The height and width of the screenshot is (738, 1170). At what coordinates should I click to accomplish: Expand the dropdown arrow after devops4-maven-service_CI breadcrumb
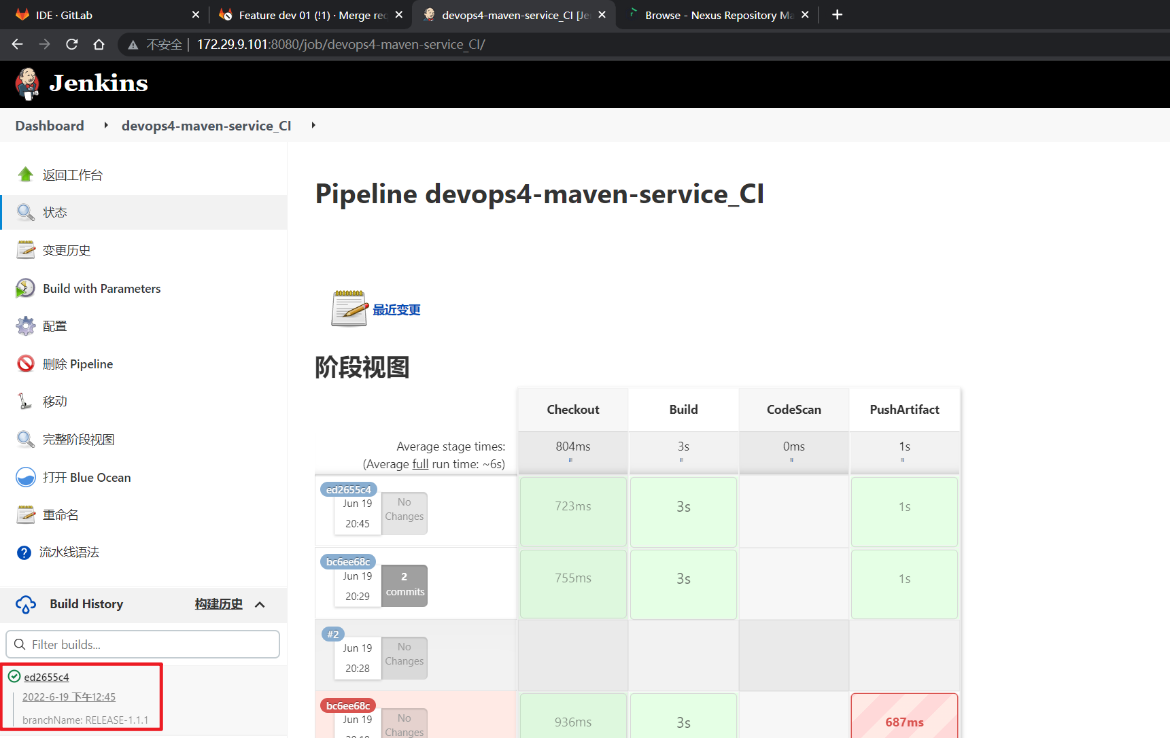tap(313, 125)
